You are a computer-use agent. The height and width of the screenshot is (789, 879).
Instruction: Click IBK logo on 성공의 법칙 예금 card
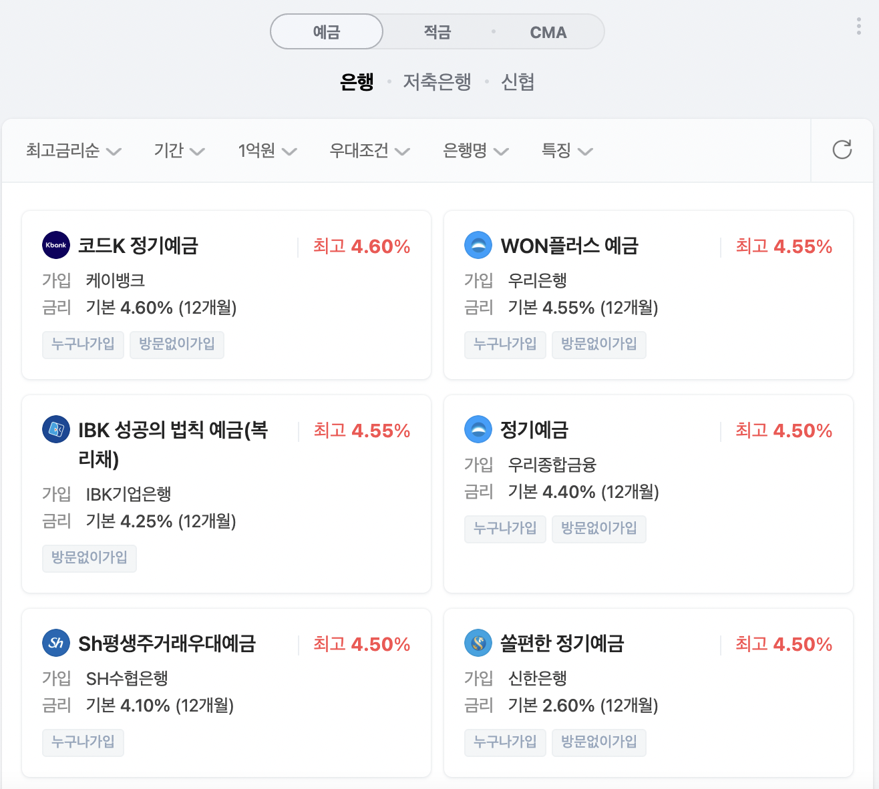click(56, 429)
